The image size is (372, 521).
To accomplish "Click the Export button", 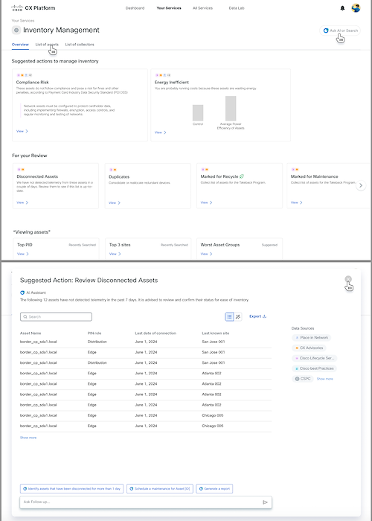I will [257, 316].
